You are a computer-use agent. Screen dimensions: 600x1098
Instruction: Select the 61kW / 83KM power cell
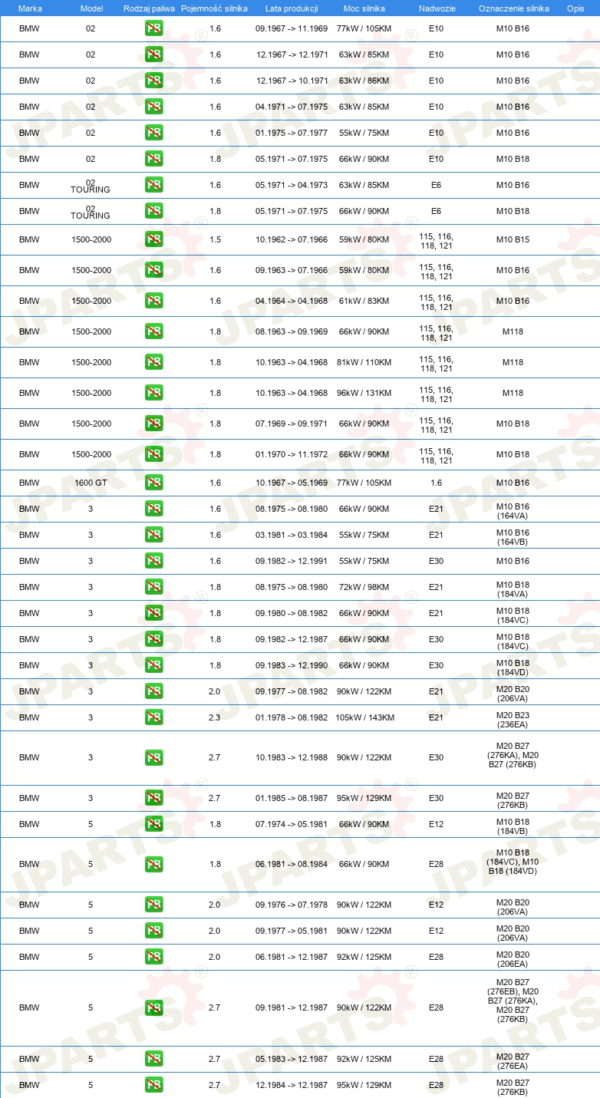pos(364,301)
